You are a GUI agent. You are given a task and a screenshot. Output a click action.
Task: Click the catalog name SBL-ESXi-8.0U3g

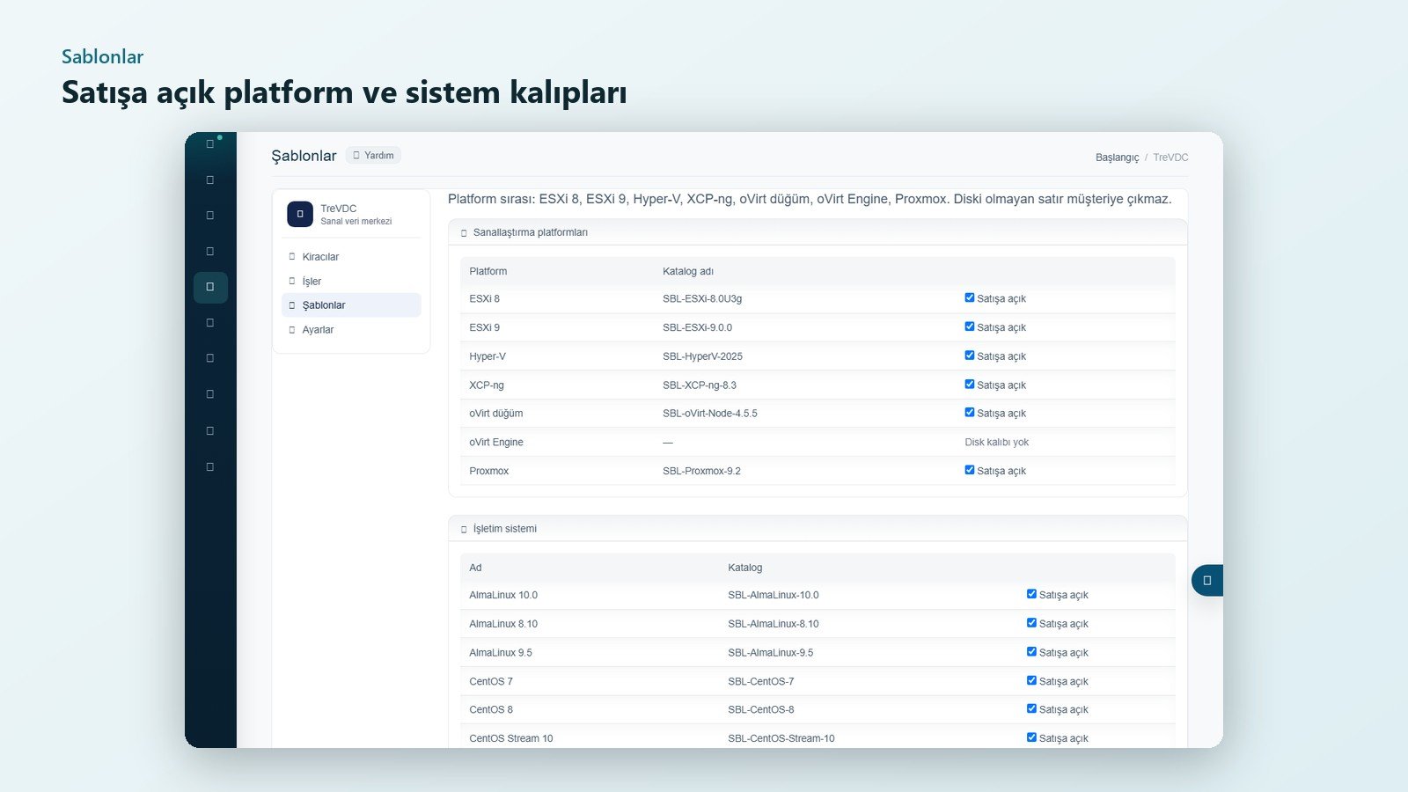(x=702, y=299)
